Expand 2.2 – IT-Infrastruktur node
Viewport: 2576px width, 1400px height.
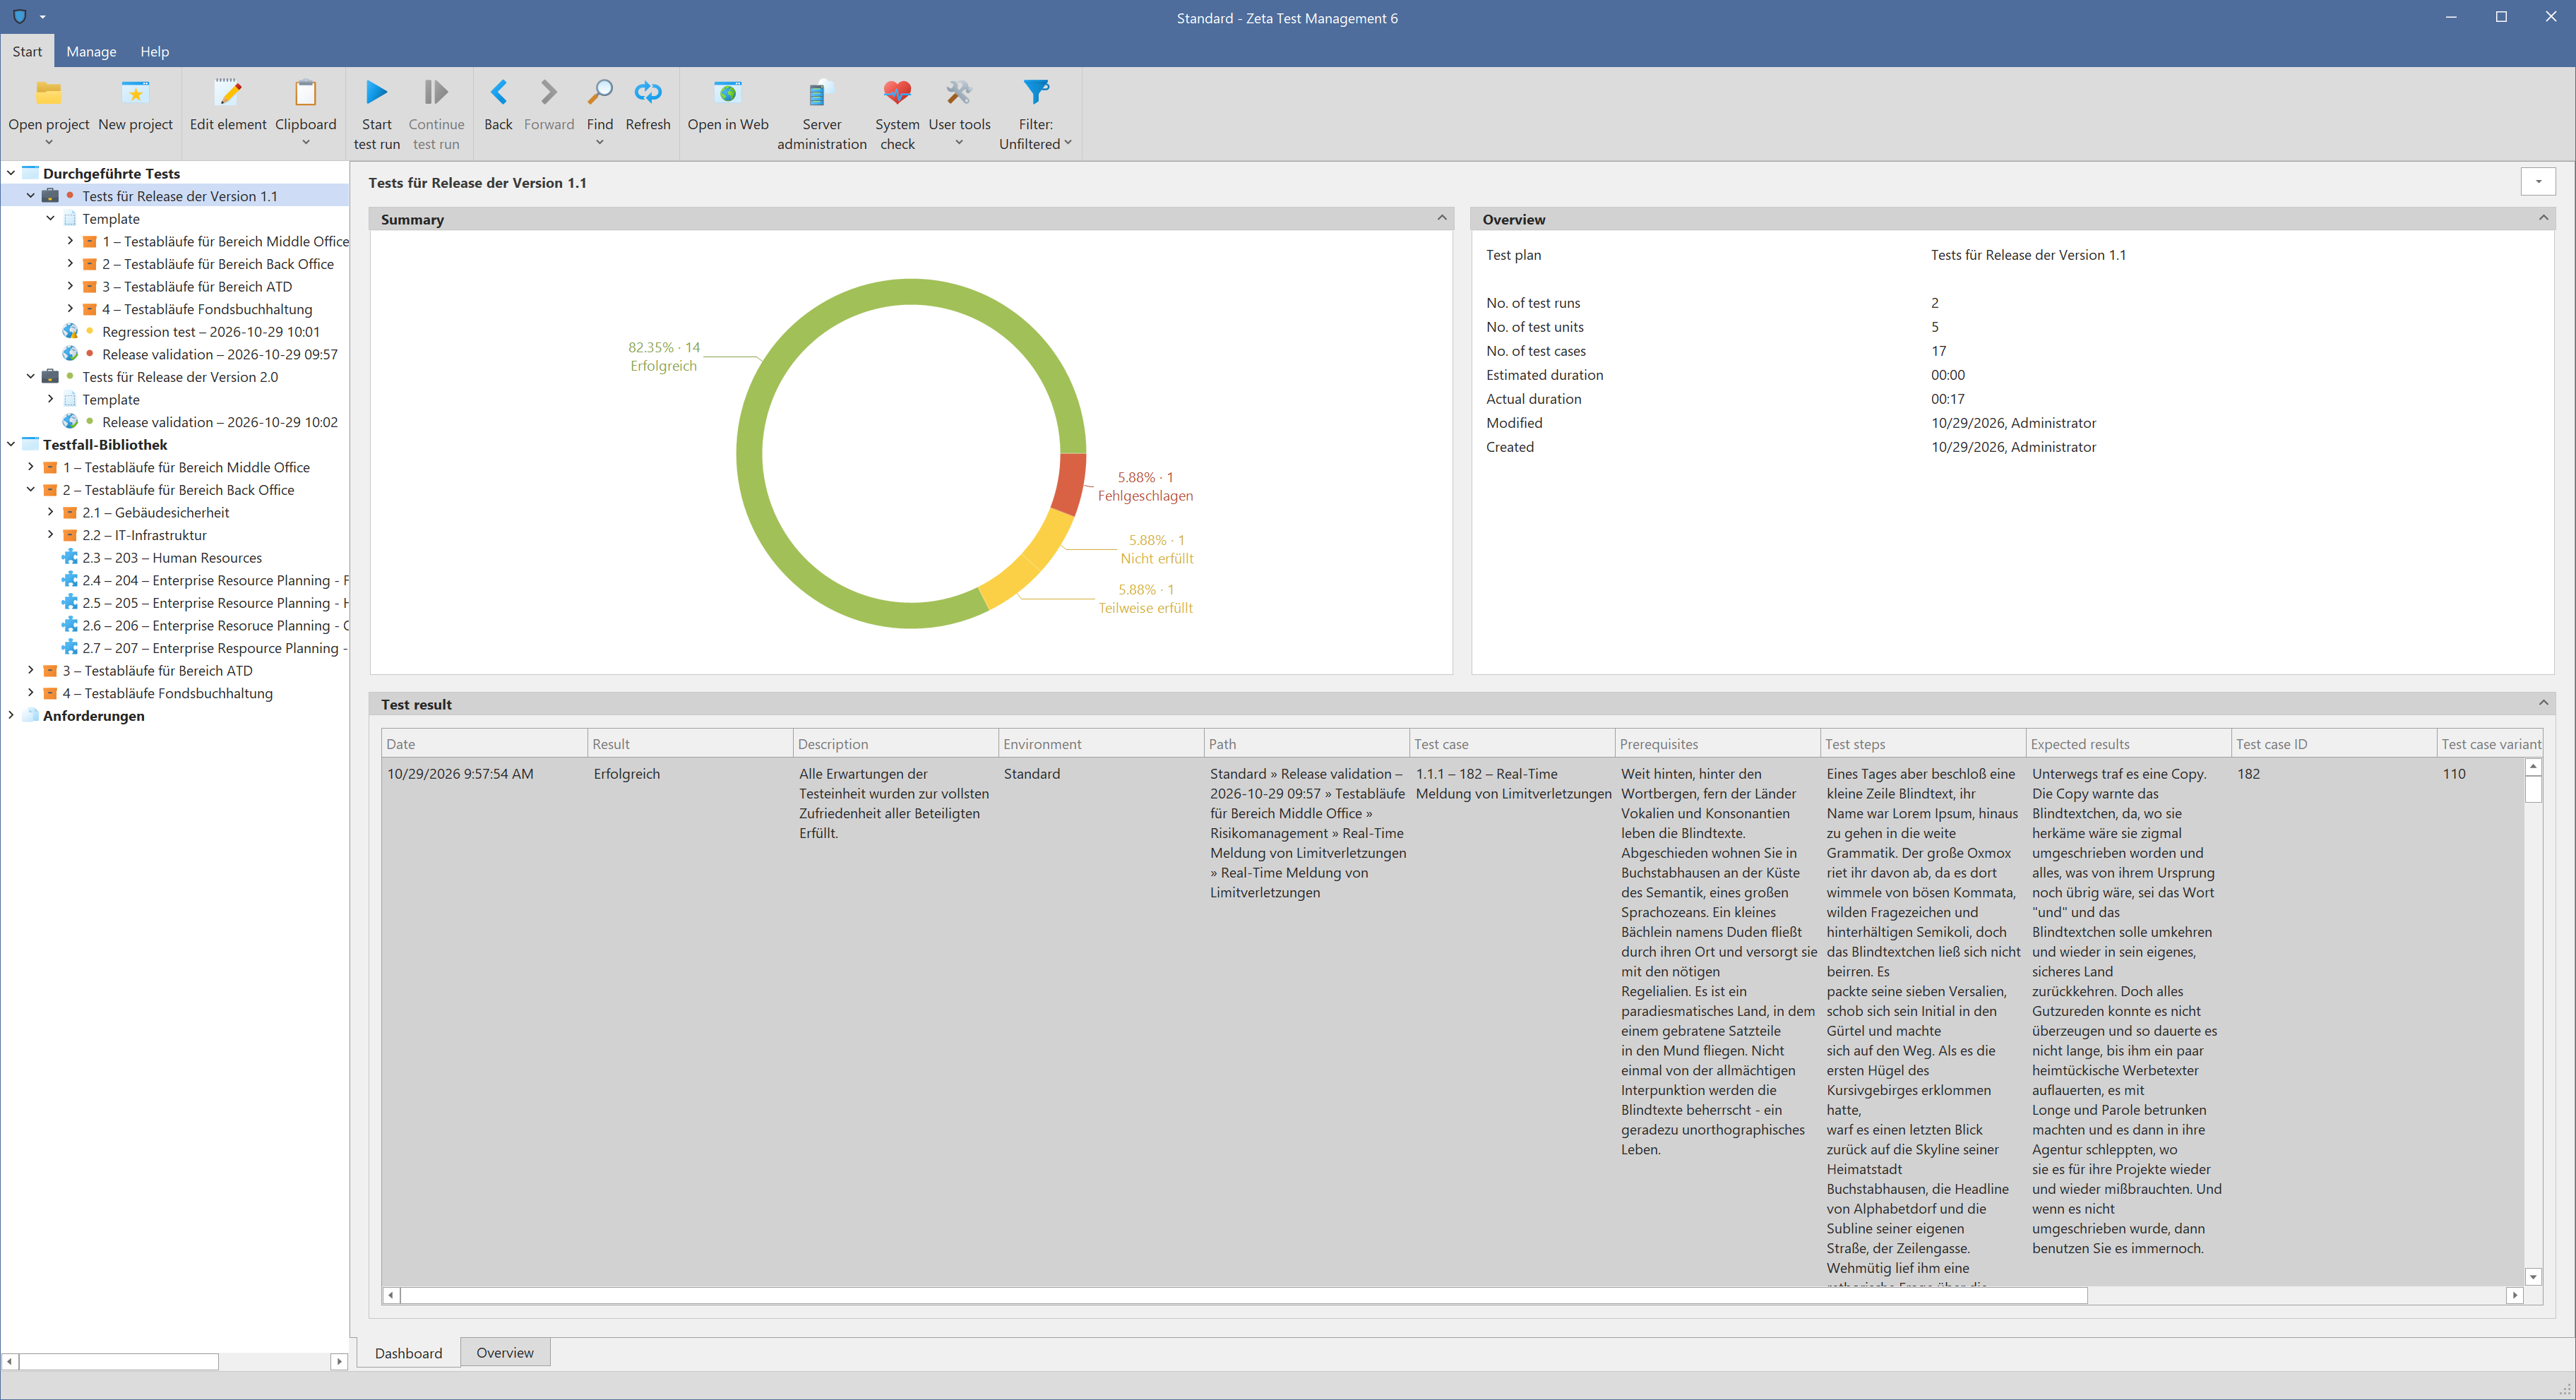tap(51, 535)
